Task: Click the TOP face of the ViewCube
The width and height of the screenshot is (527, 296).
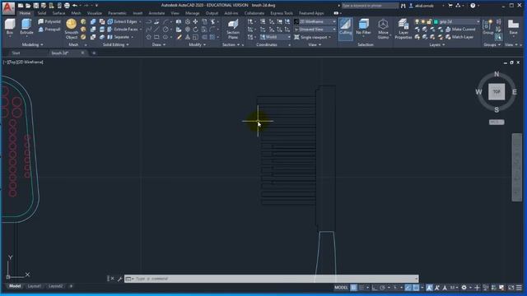Action: (x=497, y=91)
